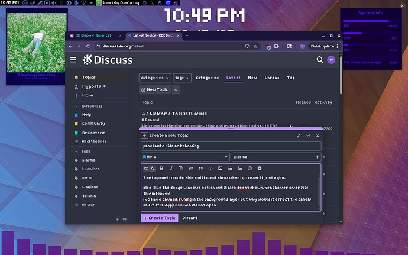Minimize the composer panel with double chevron
Viewport: 408px width, 255px height.
[x=308, y=135]
